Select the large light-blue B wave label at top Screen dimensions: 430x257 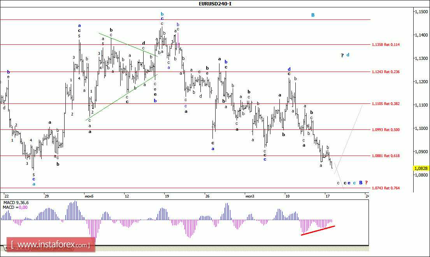coord(313,15)
